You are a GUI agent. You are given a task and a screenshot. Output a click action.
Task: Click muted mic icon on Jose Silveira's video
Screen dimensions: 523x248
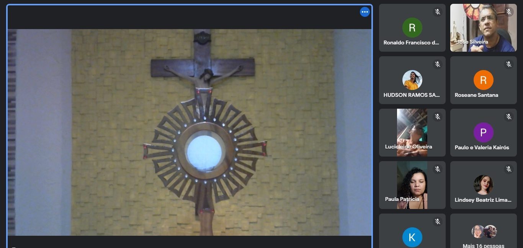click(x=508, y=12)
